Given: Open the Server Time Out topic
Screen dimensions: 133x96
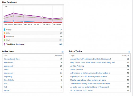Looking at the screenshot, I should tap(77, 70).
